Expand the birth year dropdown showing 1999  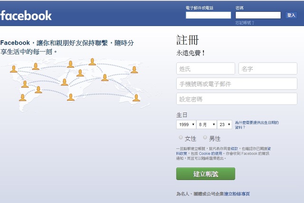pos(186,125)
